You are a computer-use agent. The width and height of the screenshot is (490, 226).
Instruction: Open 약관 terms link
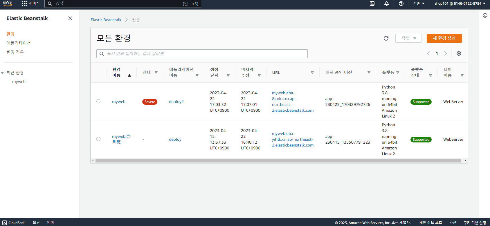coord(453,223)
